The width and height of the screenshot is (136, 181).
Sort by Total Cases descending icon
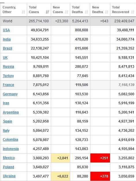coord(47,12)
